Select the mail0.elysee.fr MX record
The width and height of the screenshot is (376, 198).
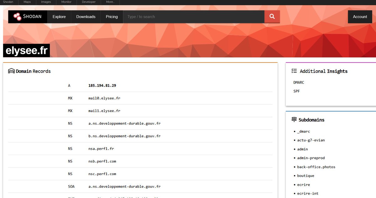click(104, 98)
